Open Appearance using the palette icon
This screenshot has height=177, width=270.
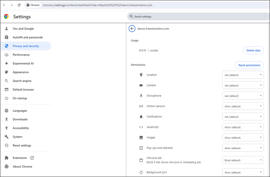(6, 72)
